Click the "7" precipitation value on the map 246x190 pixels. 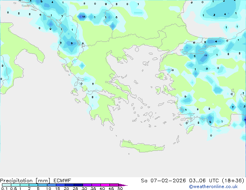click(x=233, y=107)
